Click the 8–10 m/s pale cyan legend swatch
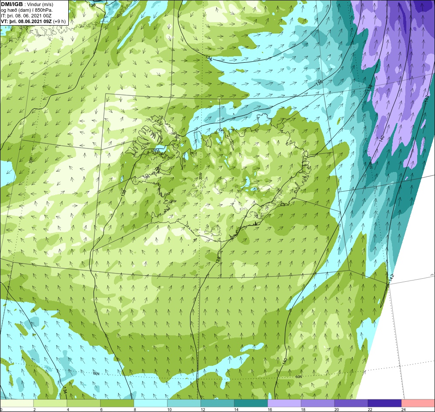This screenshot has width=435, height=412. (151, 403)
